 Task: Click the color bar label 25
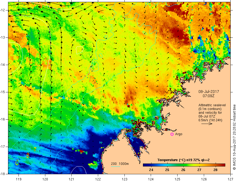tap(167, 170)
